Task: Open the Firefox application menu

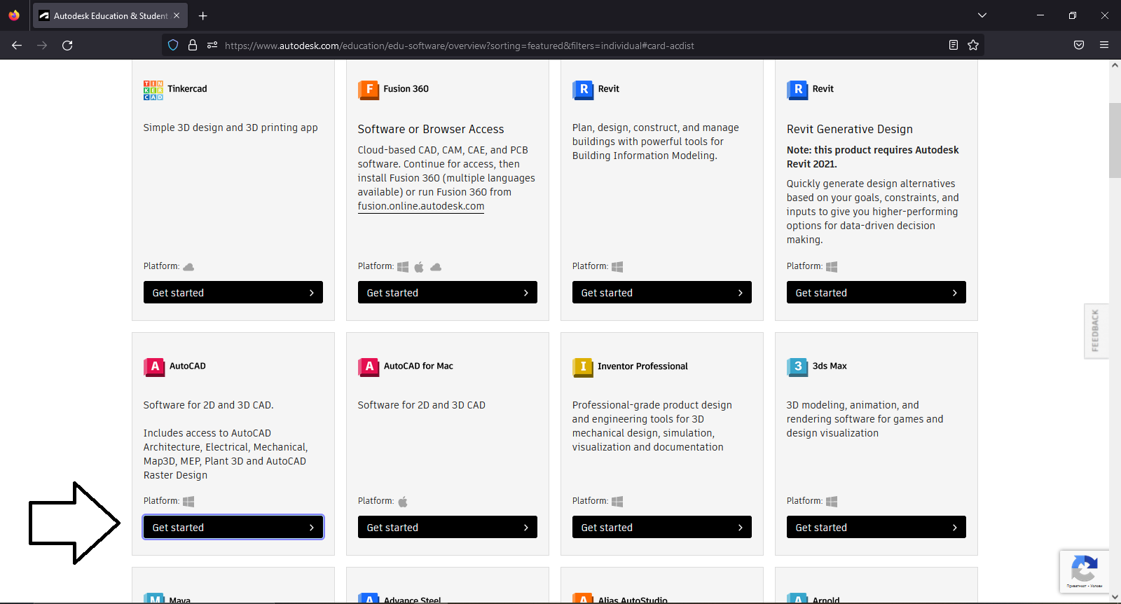Action: 1104,46
